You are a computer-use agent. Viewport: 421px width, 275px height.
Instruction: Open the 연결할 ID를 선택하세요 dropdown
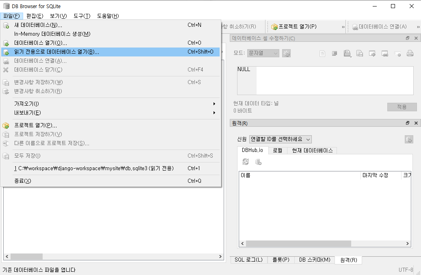point(281,139)
